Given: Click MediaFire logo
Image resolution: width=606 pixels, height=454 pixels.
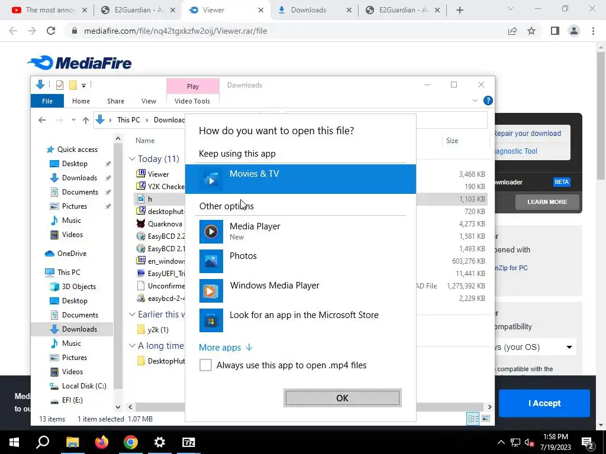Looking at the screenshot, I should click(x=80, y=63).
